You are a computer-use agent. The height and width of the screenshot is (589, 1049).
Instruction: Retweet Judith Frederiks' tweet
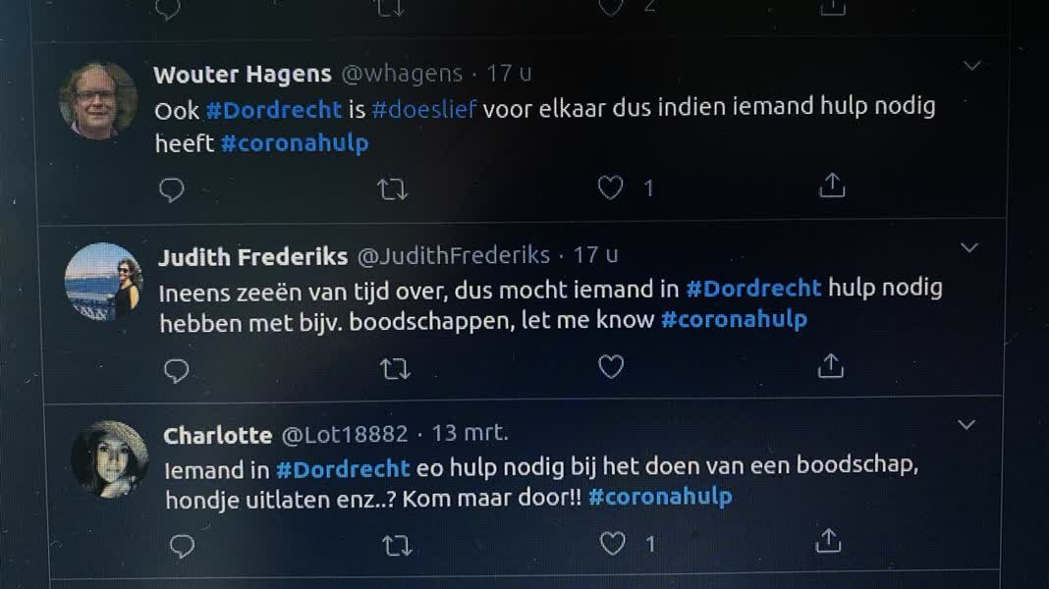(395, 369)
